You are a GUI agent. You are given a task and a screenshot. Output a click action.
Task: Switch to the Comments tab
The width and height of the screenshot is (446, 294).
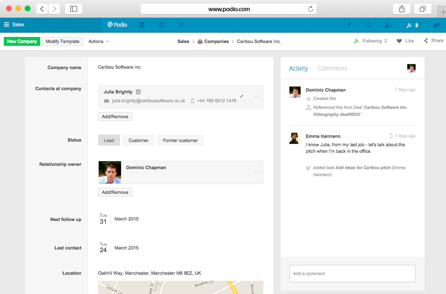coord(332,68)
